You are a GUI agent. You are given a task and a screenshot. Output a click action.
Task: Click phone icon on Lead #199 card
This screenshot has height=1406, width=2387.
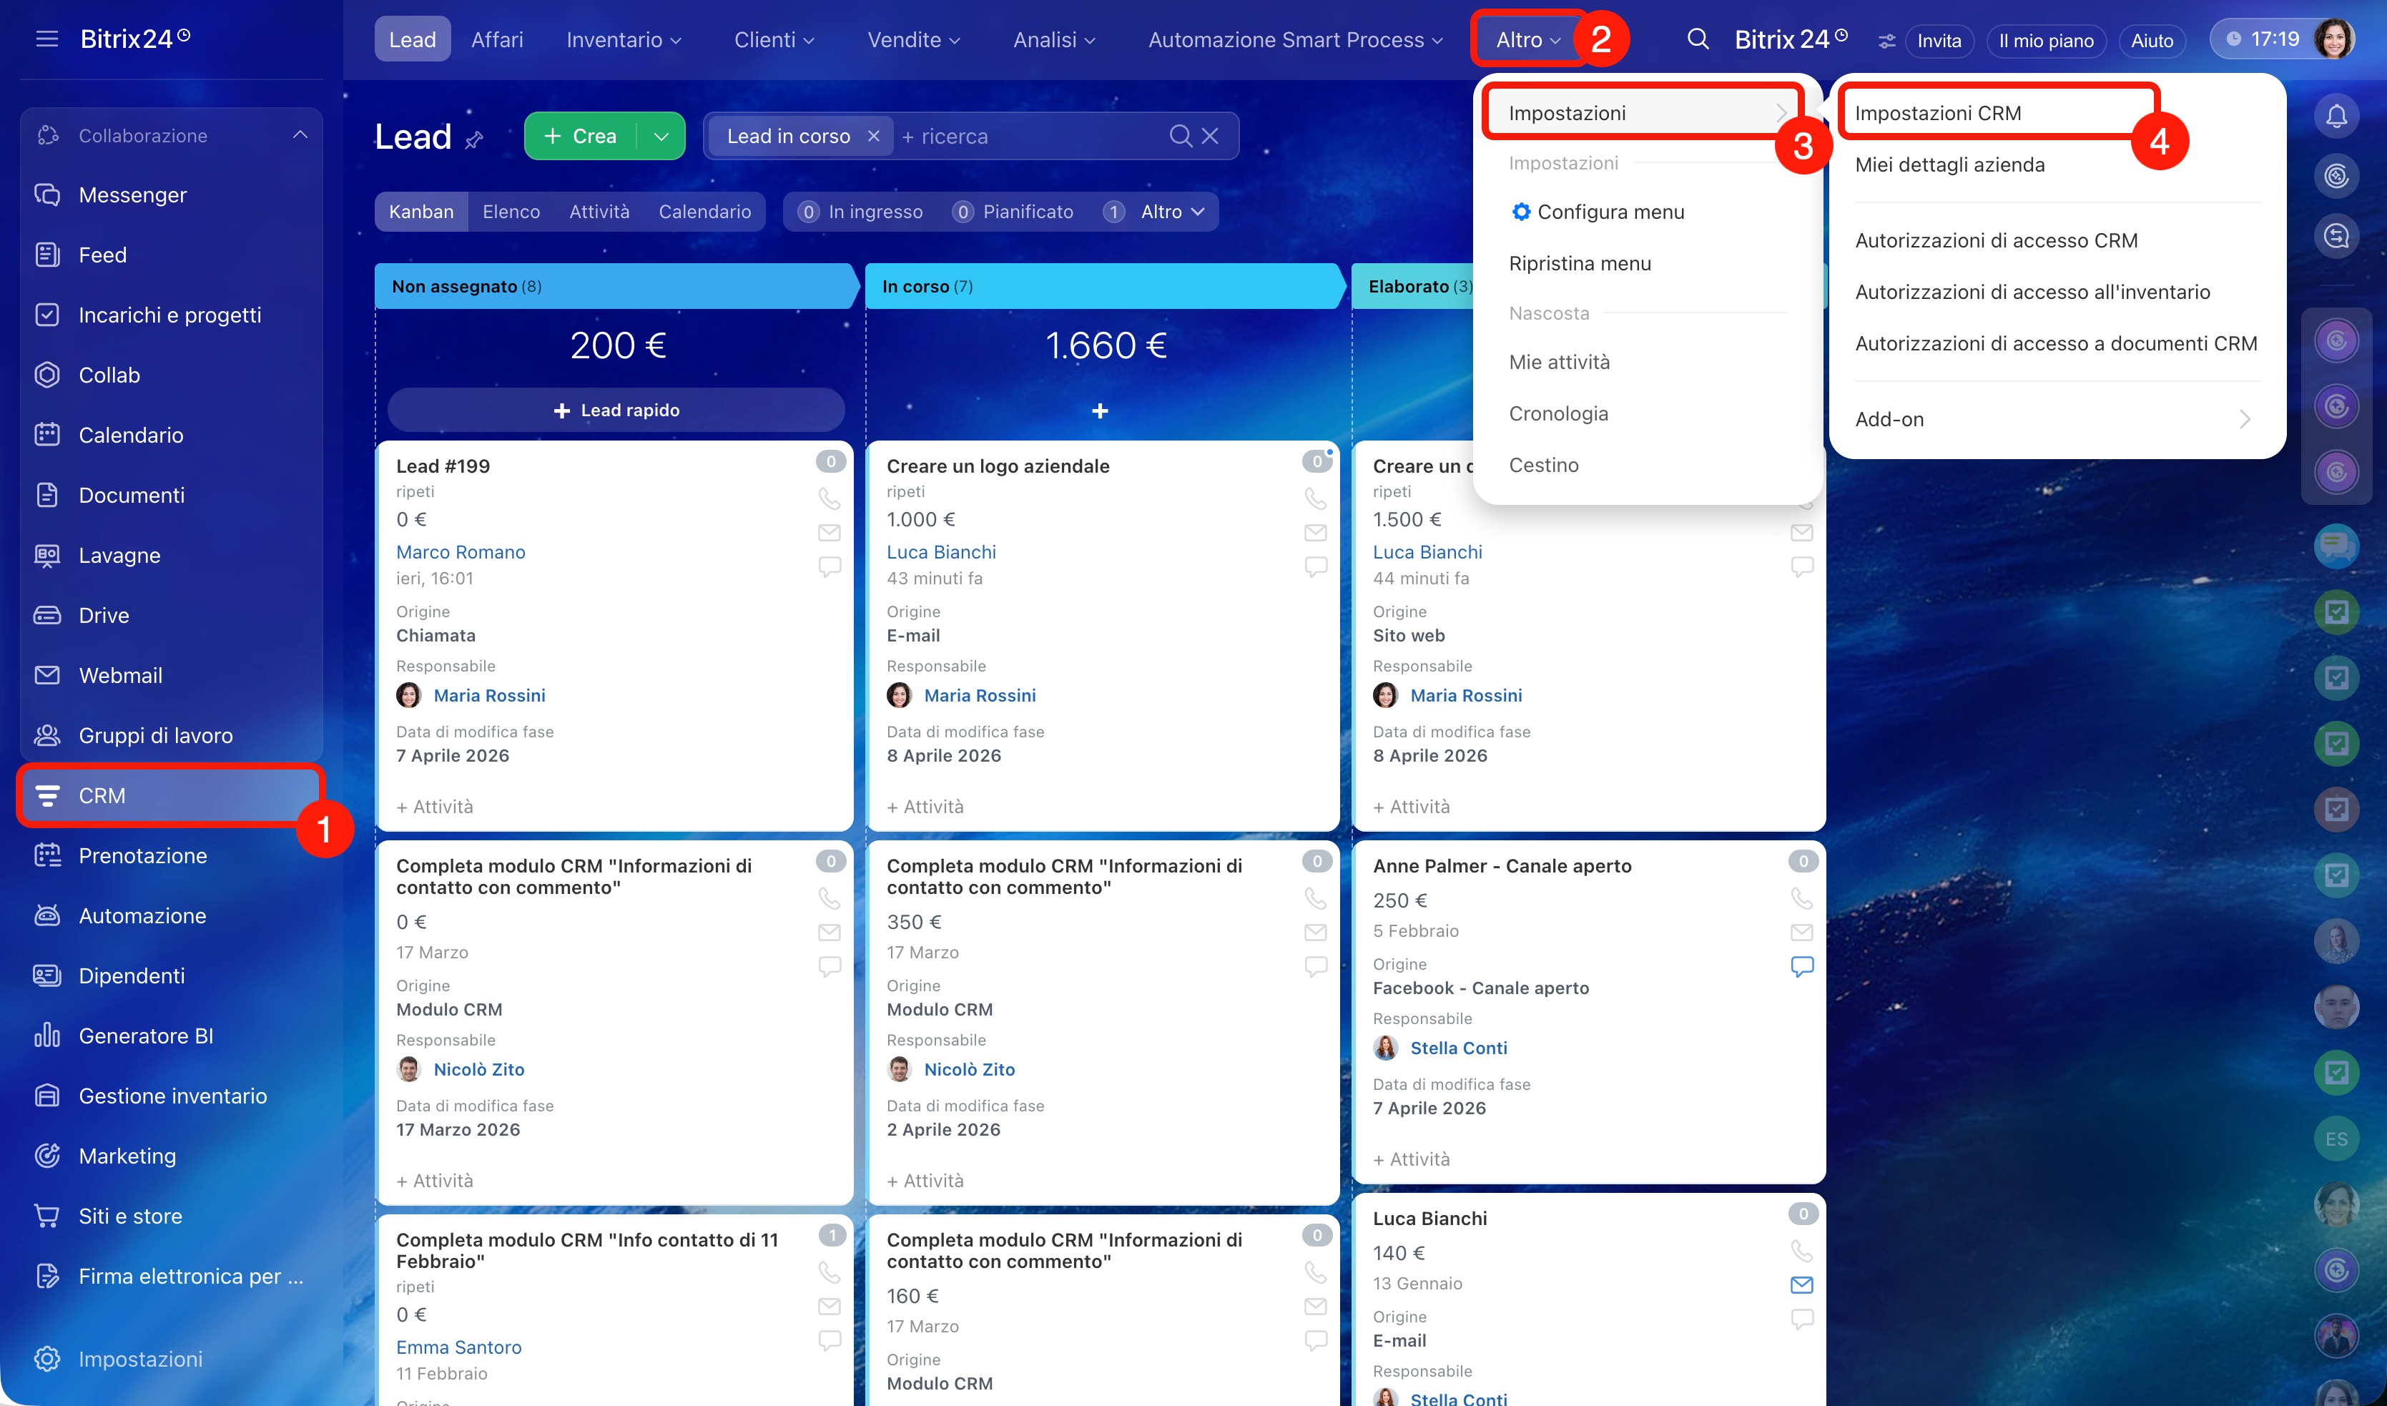click(829, 498)
